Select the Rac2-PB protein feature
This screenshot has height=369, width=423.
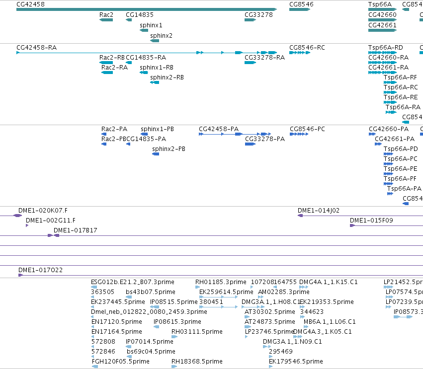104,144
